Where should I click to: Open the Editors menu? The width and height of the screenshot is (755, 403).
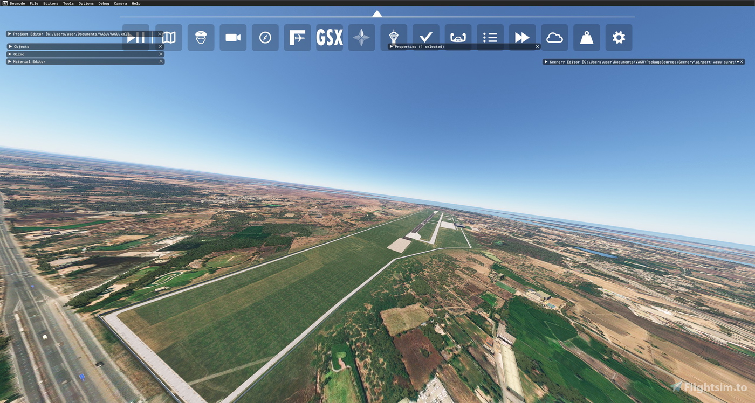coord(50,3)
